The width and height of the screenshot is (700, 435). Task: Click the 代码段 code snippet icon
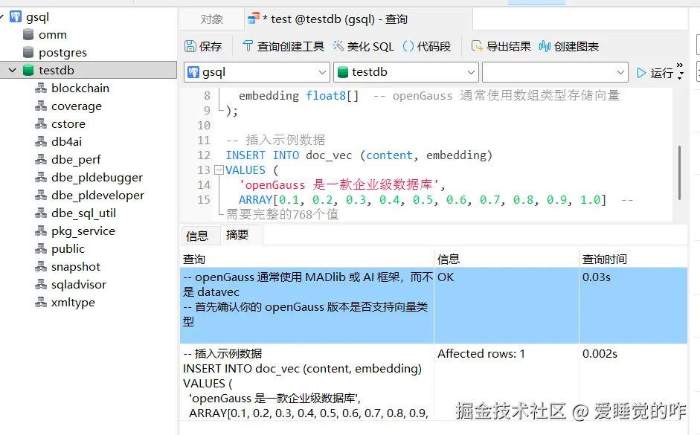[x=408, y=46]
